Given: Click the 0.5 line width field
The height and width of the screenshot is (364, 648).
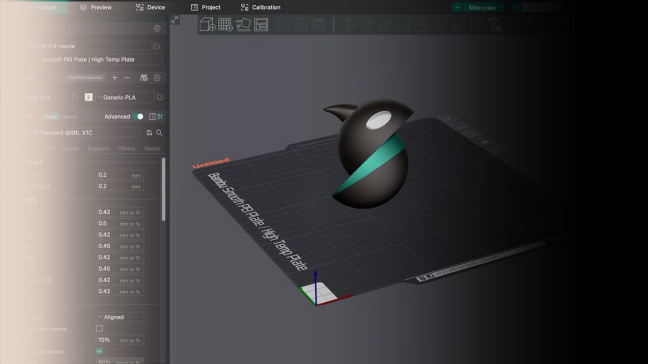Looking at the screenshot, I should 120,223.
